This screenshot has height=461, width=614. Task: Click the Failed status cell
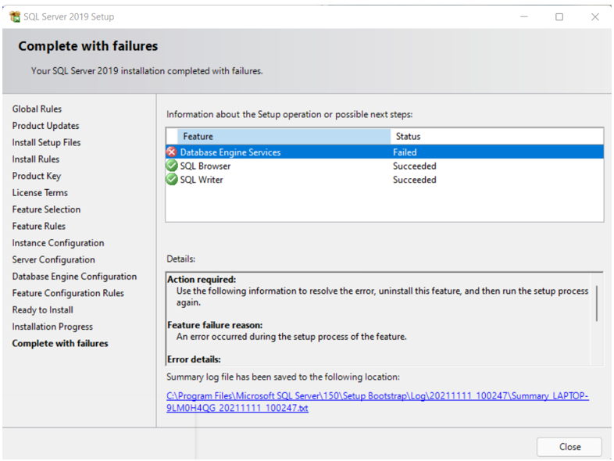point(405,152)
